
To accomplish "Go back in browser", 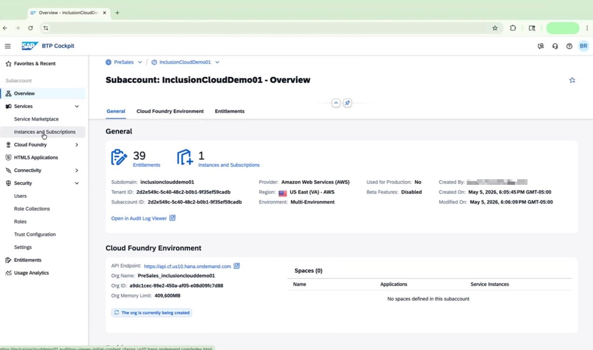I will [x=5, y=28].
